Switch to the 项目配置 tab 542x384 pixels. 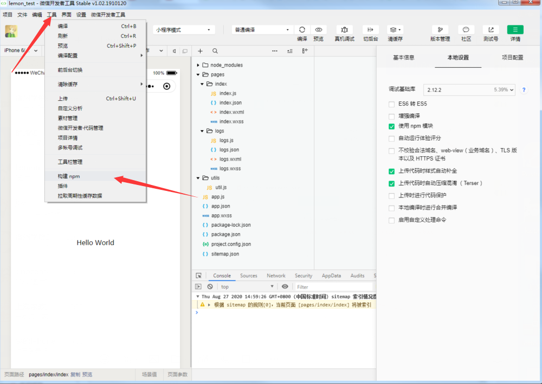coord(512,57)
